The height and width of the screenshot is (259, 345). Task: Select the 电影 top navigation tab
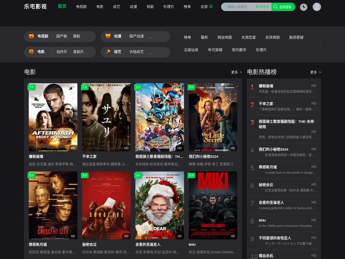click(100, 7)
